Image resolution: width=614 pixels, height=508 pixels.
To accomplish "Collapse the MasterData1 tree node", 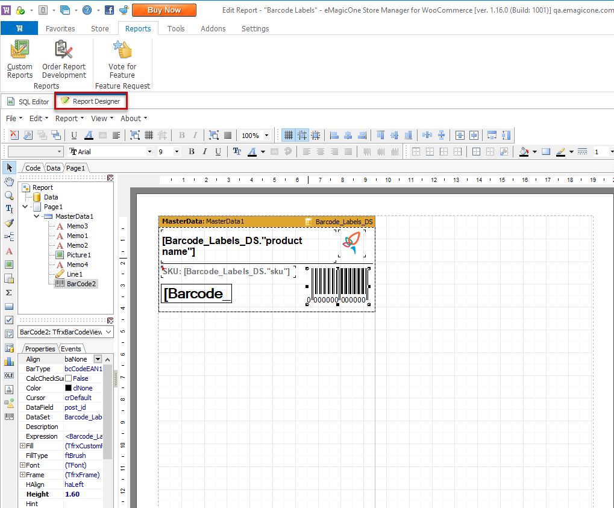I will (x=36, y=216).
